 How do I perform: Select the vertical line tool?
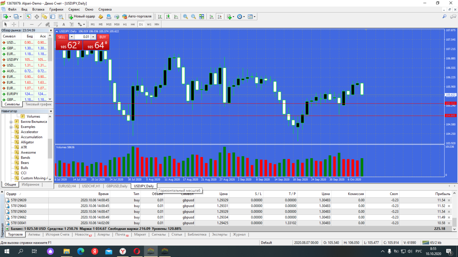tap(23, 24)
